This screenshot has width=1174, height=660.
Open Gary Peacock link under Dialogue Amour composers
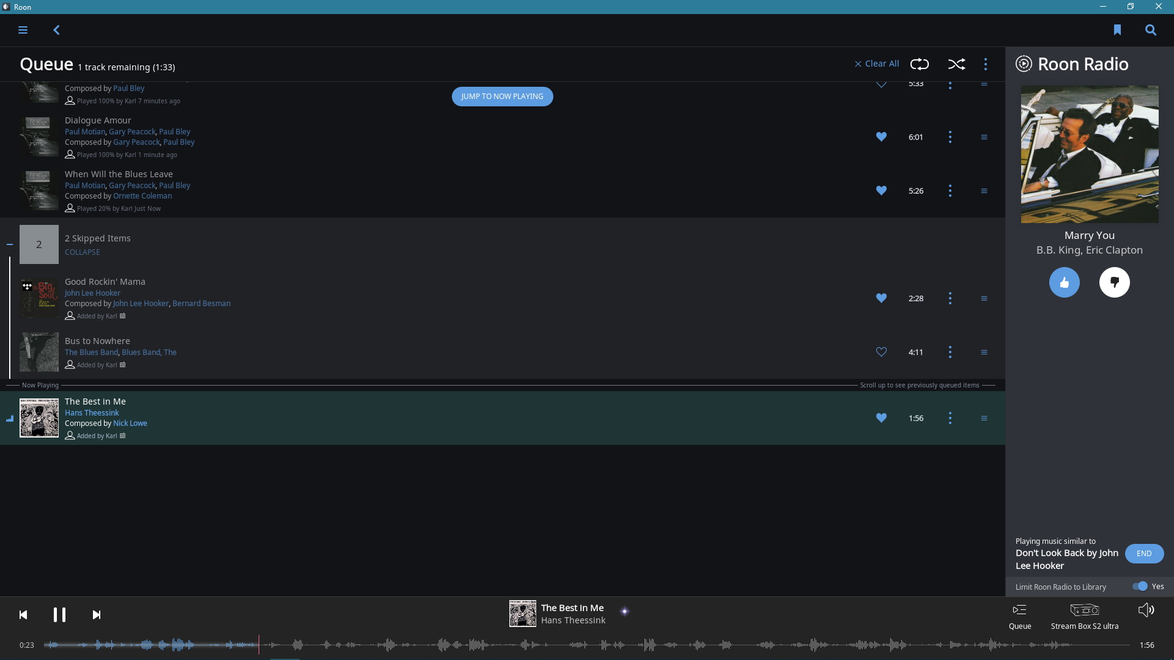[136, 142]
